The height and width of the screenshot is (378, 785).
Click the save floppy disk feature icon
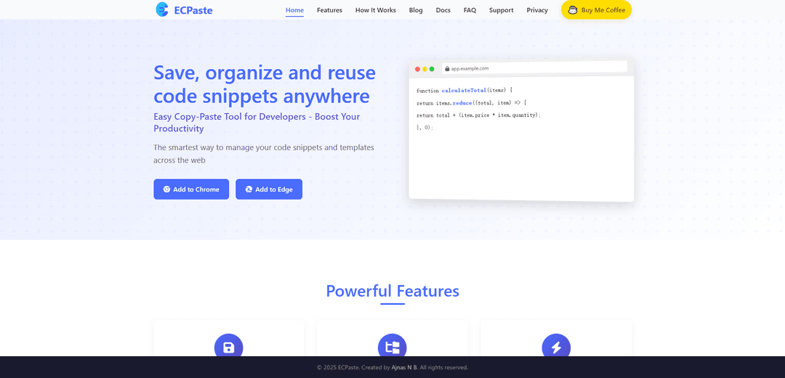click(x=229, y=348)
